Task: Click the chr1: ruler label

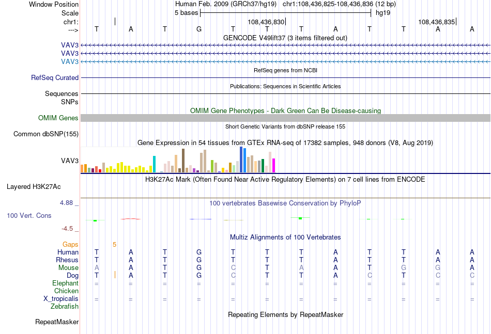Action: (x=71, y=22)
